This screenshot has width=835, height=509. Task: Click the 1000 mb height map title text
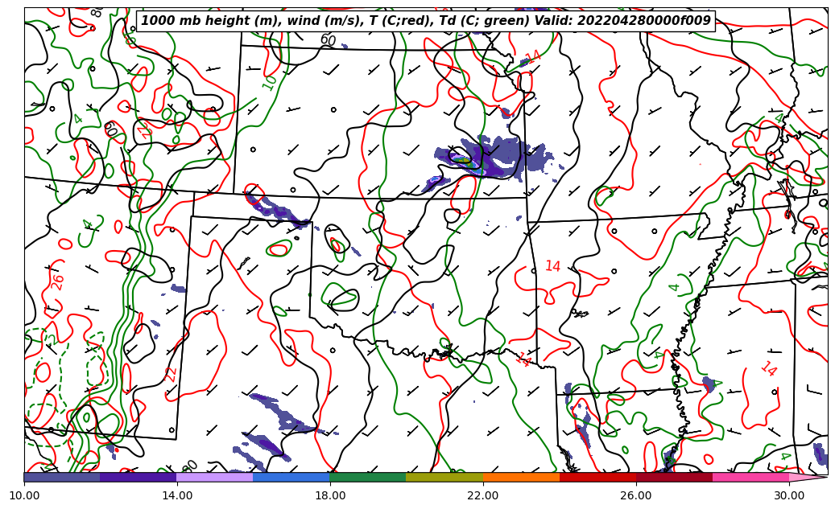(425, 21)
